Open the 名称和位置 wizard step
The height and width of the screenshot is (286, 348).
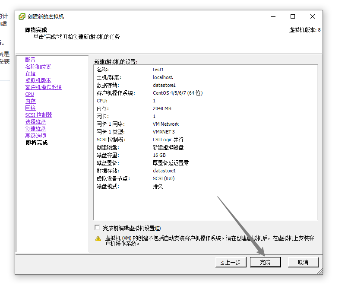point(38,66)
